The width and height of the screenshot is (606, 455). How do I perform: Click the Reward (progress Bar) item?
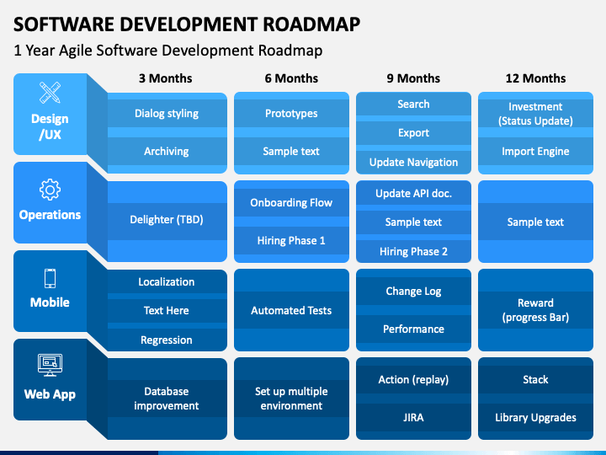tap(535, 310)
